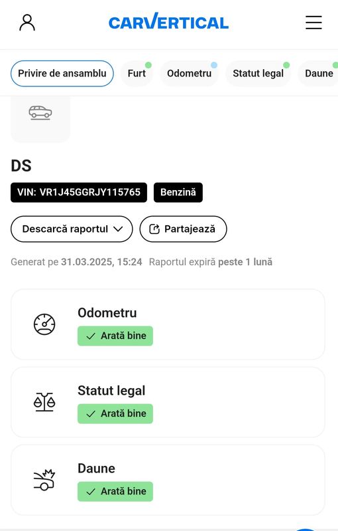The image size is (338, 531).
Task: Switch to the Furt tab
Action: click(x=137, y=74)
